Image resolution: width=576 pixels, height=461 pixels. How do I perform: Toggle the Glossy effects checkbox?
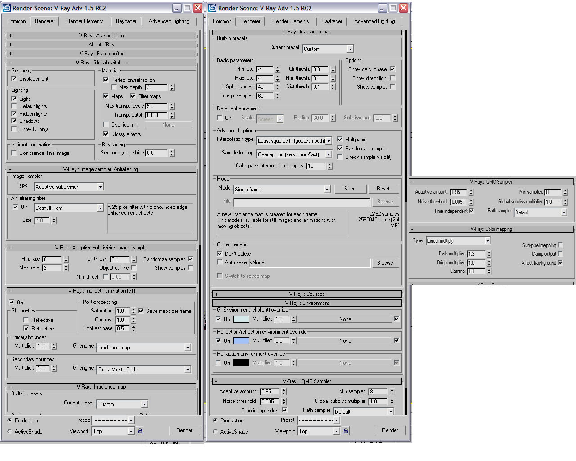point(106,134)
